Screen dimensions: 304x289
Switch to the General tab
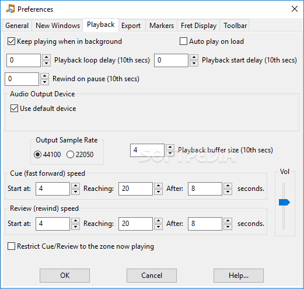(17, 26)
